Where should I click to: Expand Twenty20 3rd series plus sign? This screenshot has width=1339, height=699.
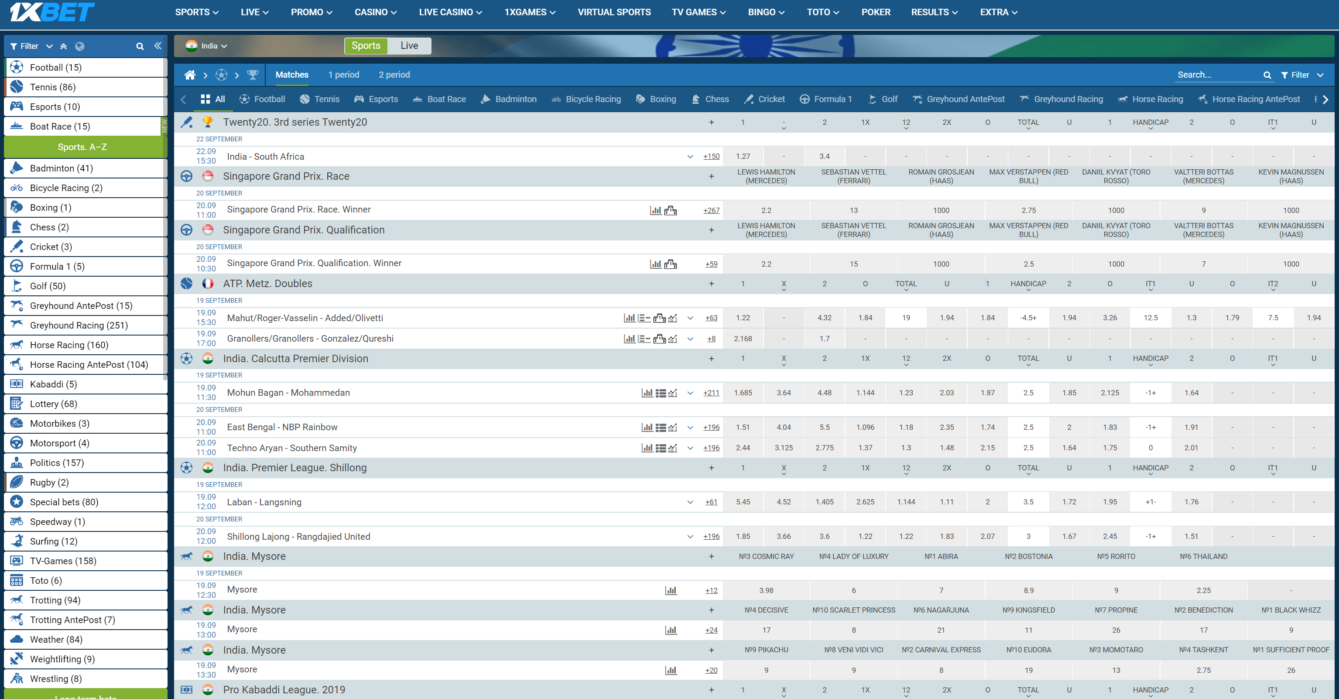[x=711, y=123]
